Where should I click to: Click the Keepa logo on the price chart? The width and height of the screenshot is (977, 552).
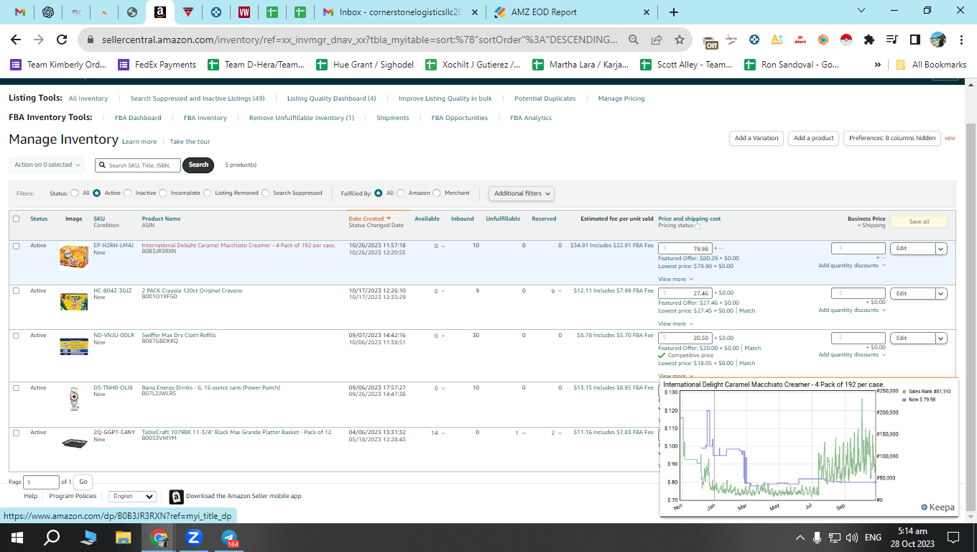tap(938, 507)
